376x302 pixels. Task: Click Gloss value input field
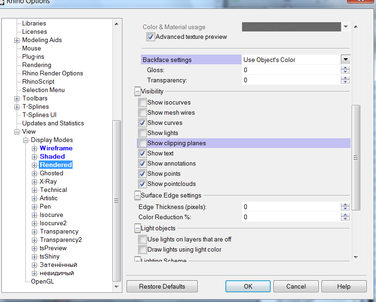click(x=291, y=70)
